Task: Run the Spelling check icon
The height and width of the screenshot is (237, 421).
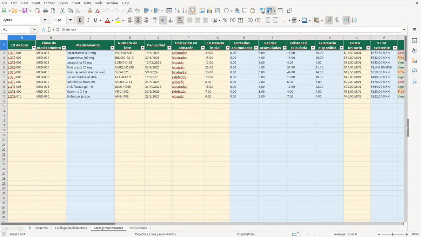Action: click(x=137, y=11)
